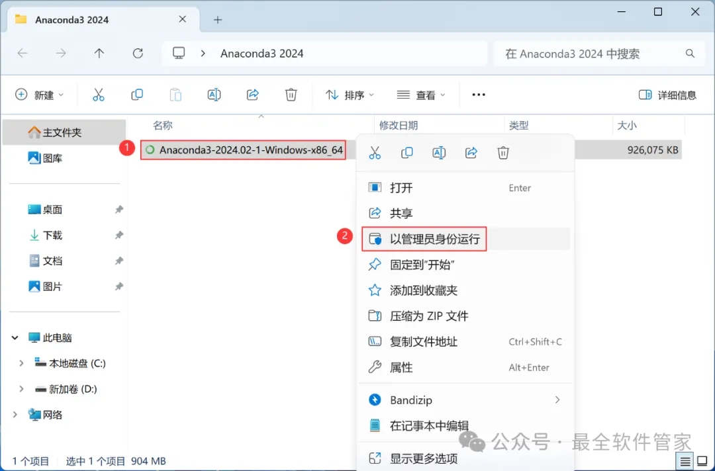This screenshot has width=715, height=471.
Task: Choose 复制文件地址 menu entry
Action: coord(465,341)
